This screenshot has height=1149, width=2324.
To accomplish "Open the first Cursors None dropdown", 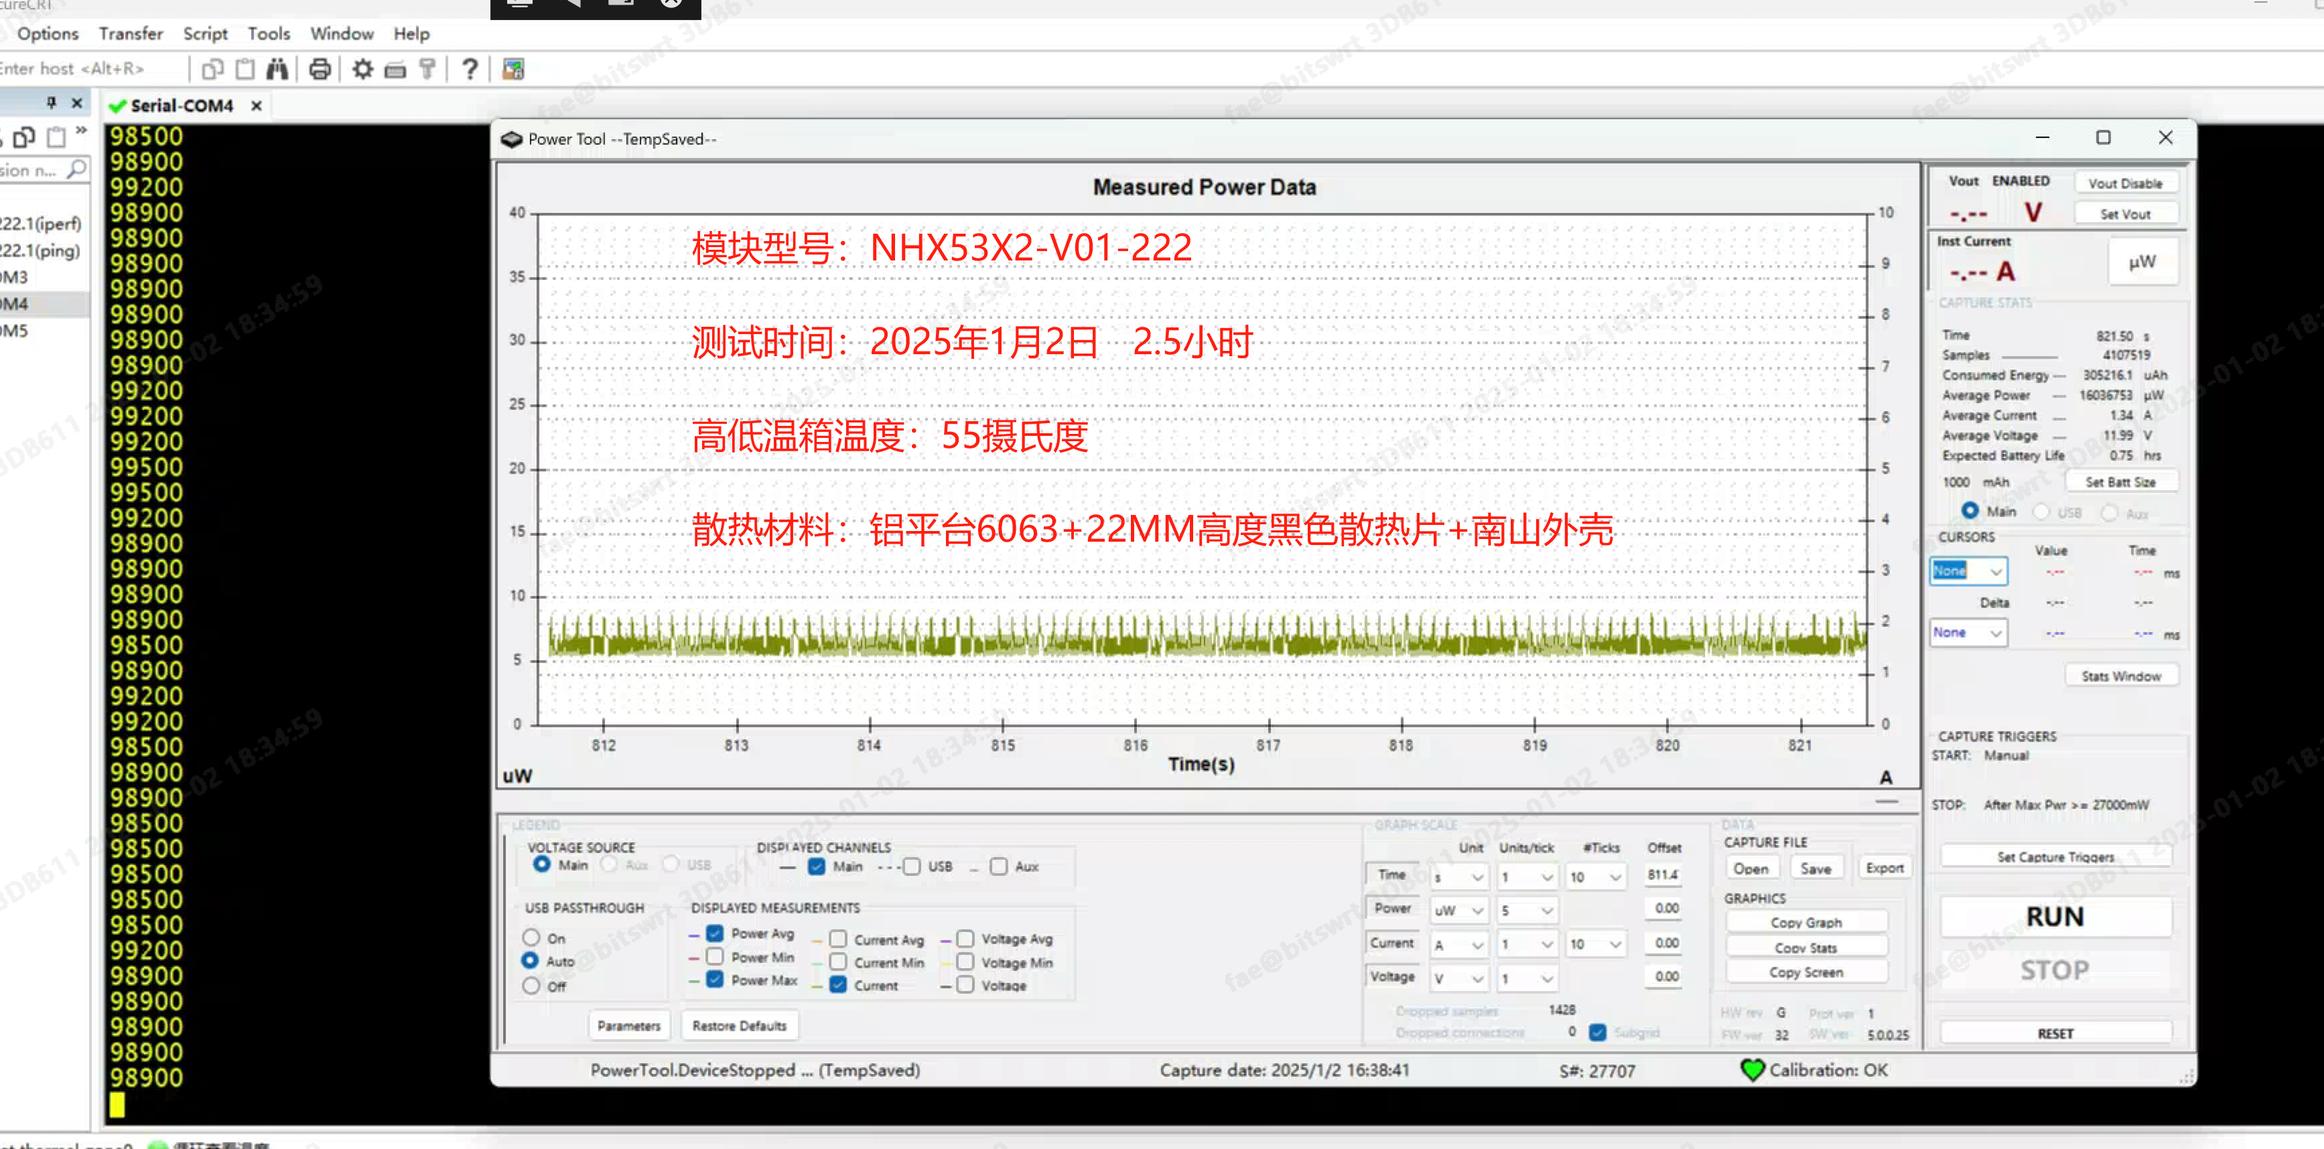I will pyautogui.click(x=1968, y=571).
